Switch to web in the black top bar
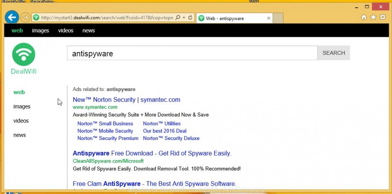The width and height of the screenshot is (392, 194). point(17,31)
